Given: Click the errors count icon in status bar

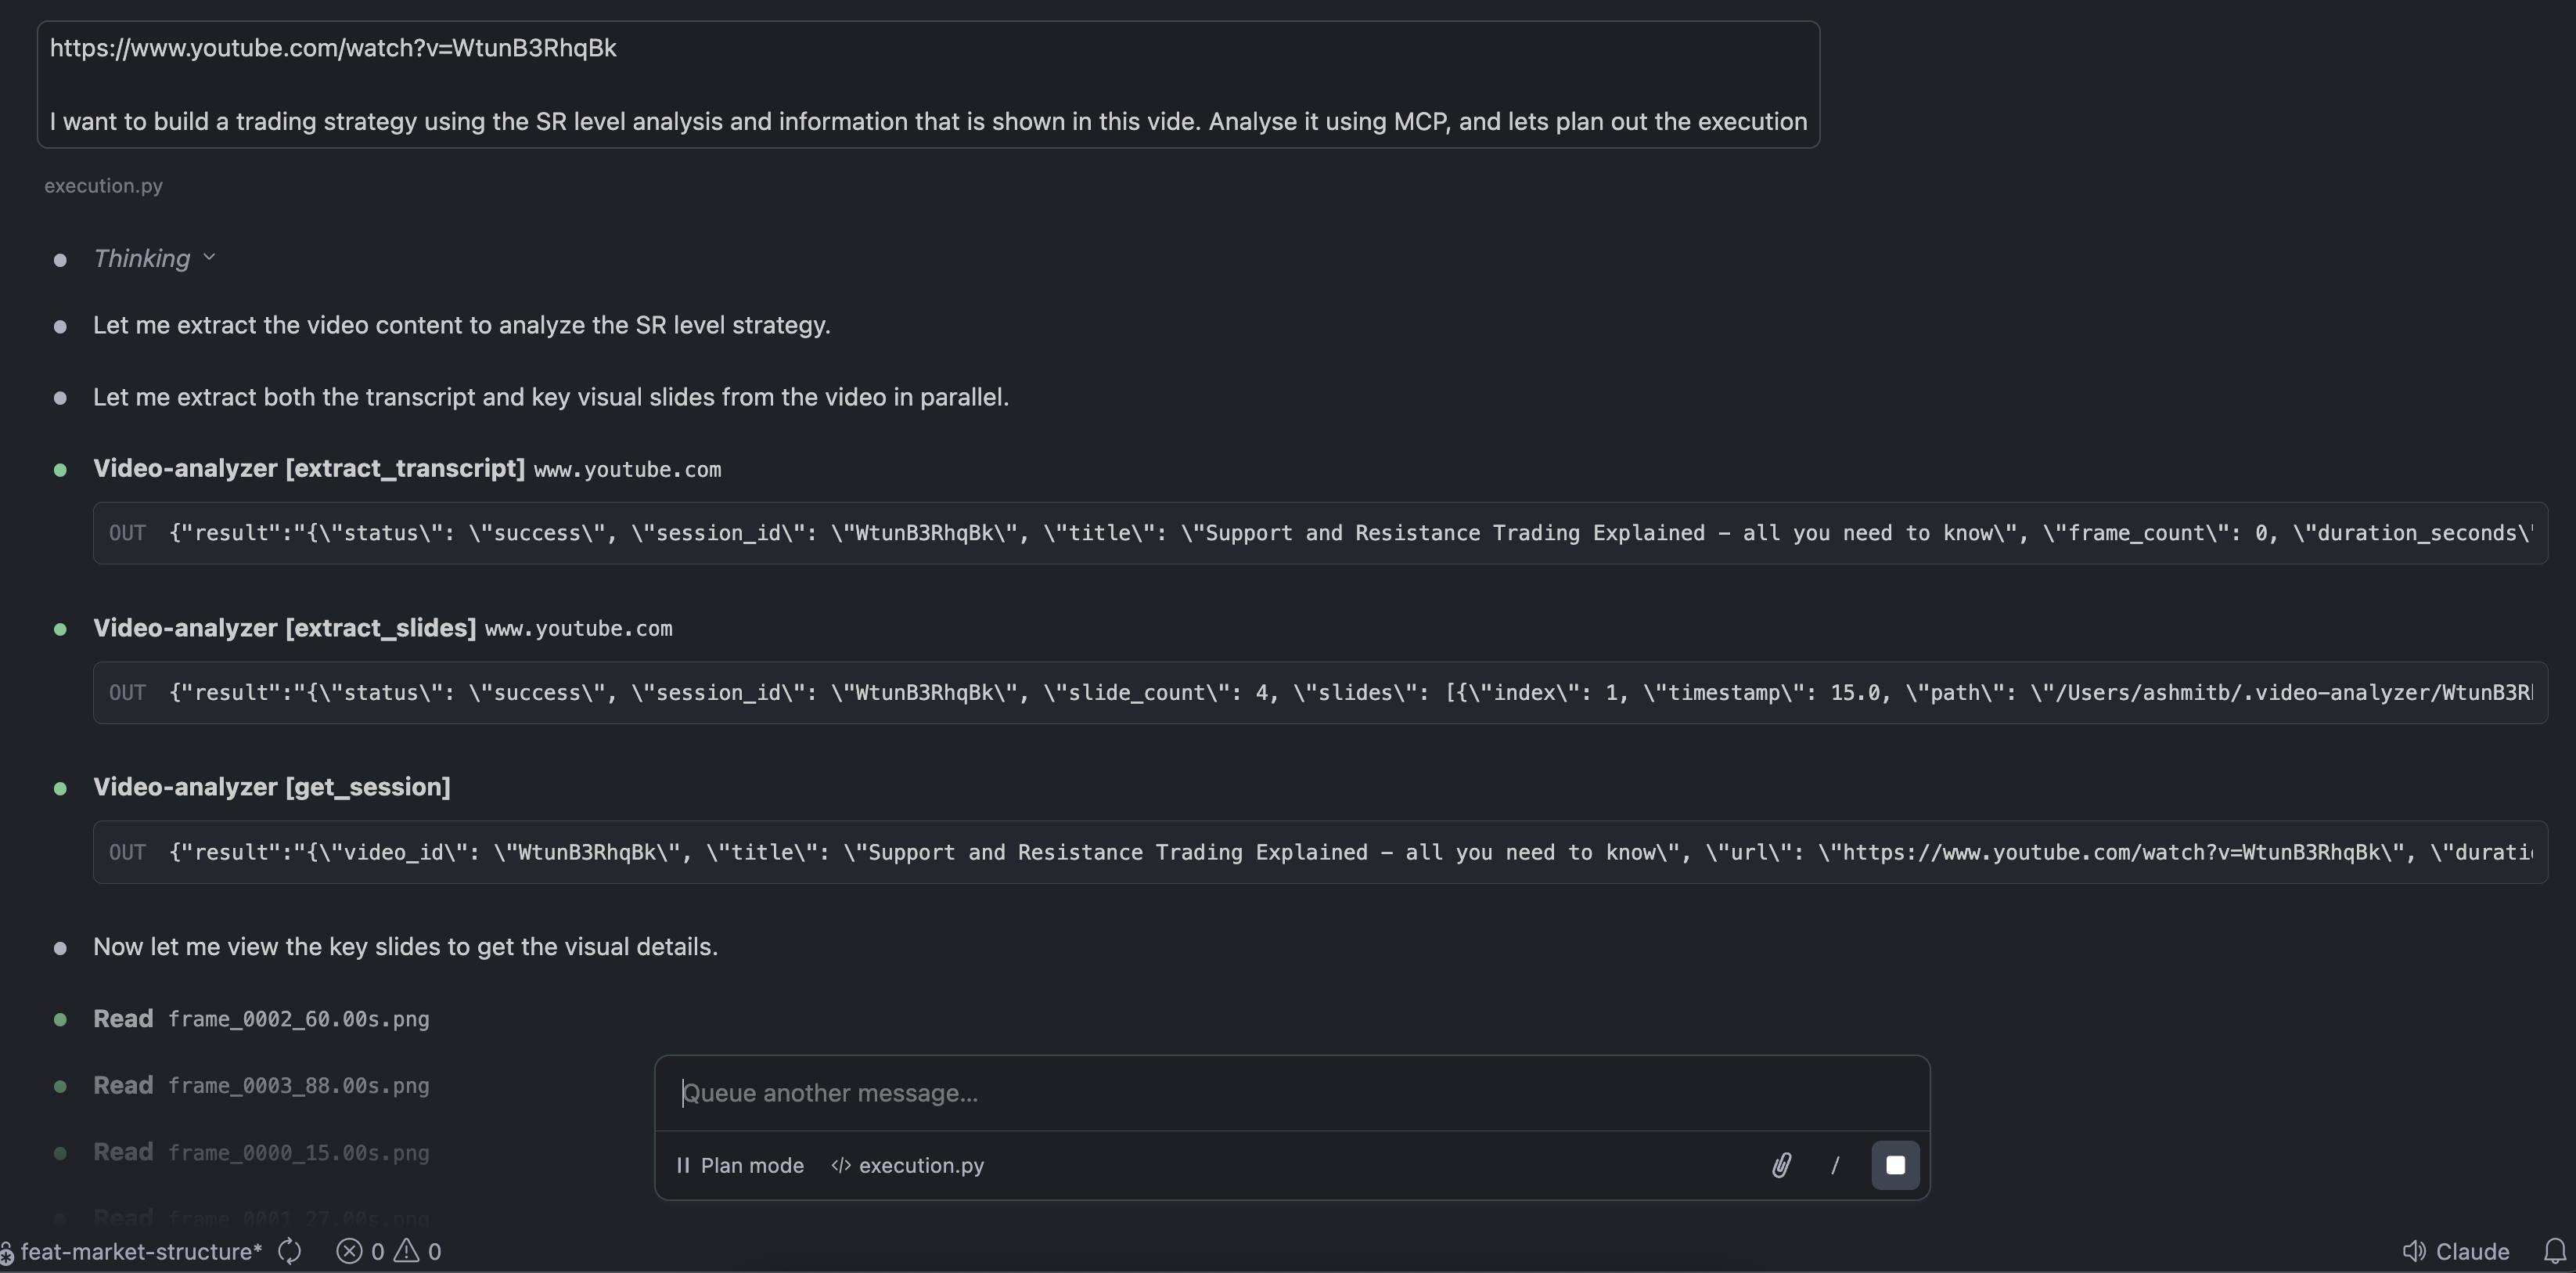Looking at the screenshot, I should tap(350, 1251).
